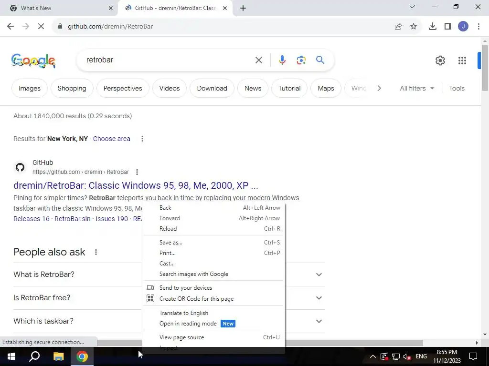Choose Send to your devices

(x=213, y=288)
